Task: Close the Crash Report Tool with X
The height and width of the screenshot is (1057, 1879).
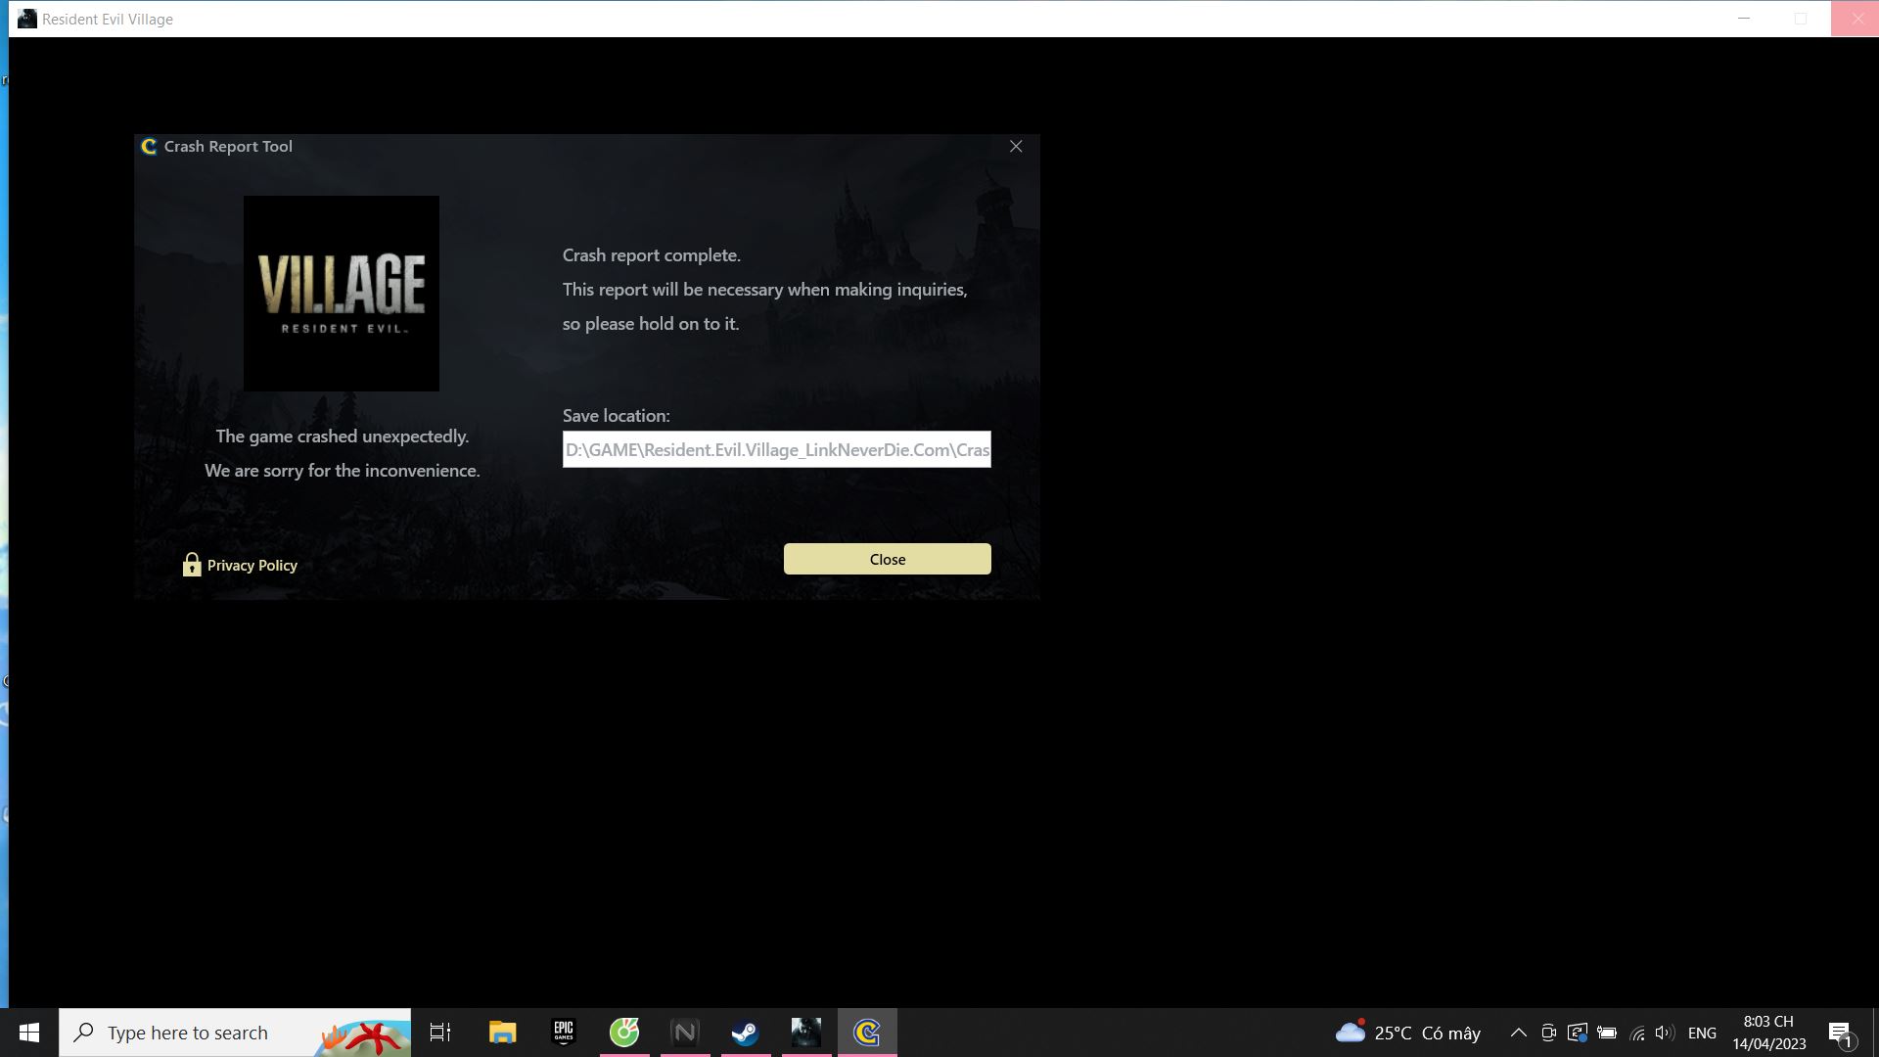Action: pyautogui.click(x=1016, y=146)
